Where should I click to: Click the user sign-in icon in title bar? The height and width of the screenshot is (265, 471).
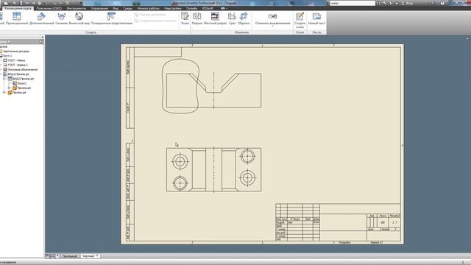[x=403, y=3]
